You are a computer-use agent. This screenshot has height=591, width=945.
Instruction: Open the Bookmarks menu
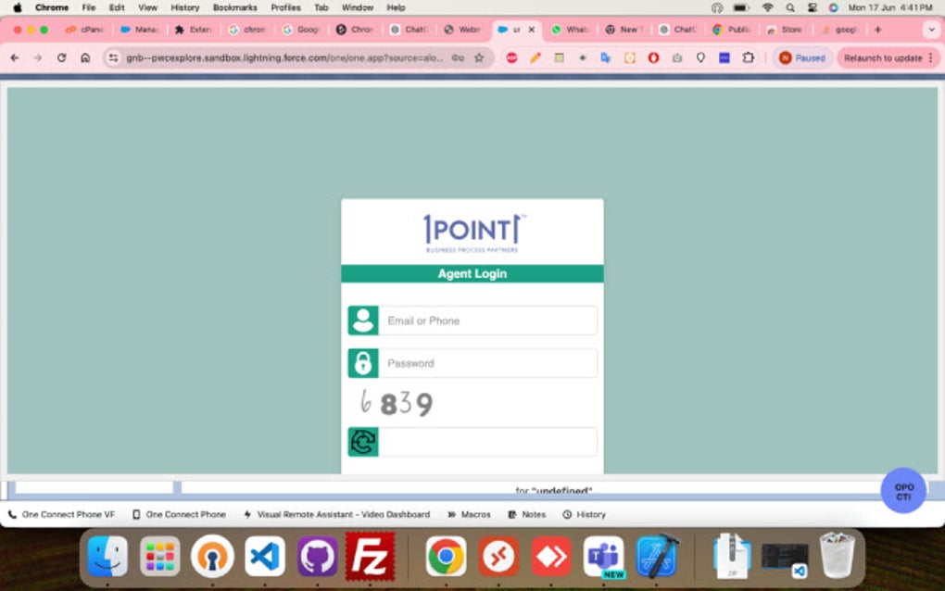pos(235,7)
